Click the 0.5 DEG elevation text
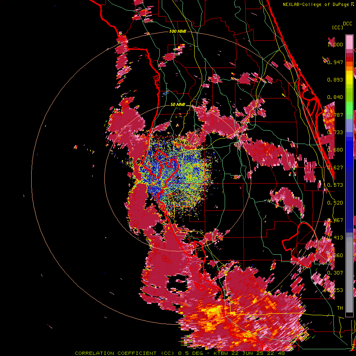The height and width of the screenshot is (356, 356). 190,353
